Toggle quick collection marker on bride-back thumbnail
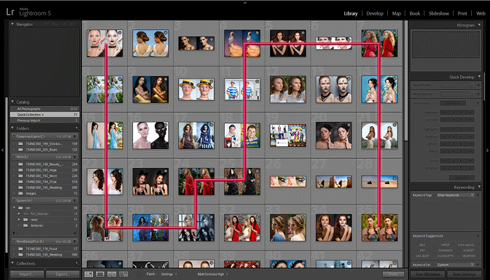 (x=166, y=32)
